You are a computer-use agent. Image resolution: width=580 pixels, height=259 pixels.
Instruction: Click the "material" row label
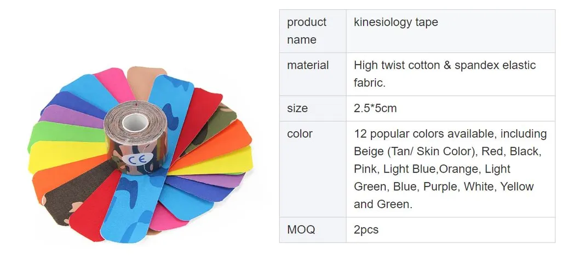coord(308,65)
